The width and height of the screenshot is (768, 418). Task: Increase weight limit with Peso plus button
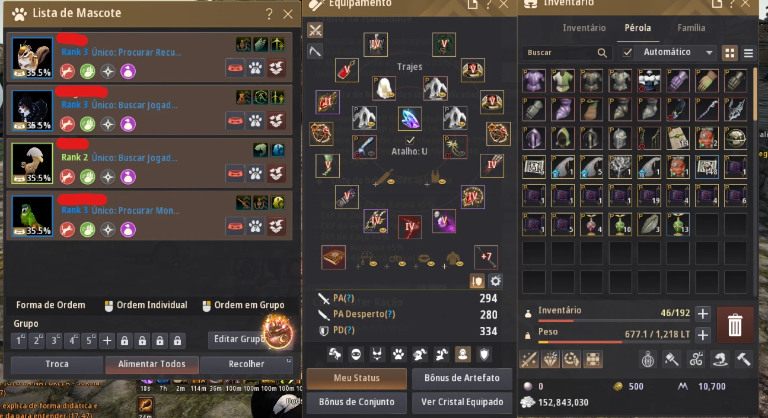click(703, 335)
